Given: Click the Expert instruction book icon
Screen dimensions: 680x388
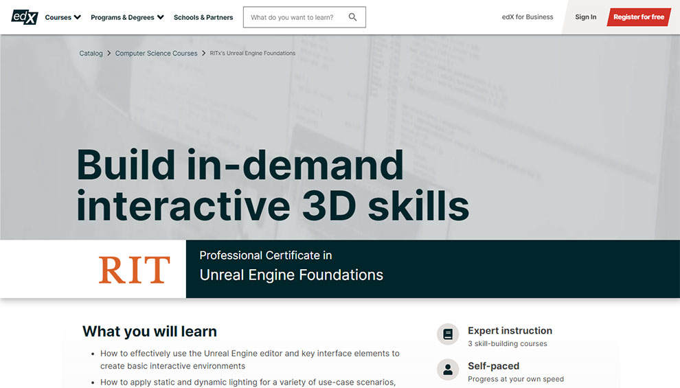Looking at the screenshot, I should point(448,334).
